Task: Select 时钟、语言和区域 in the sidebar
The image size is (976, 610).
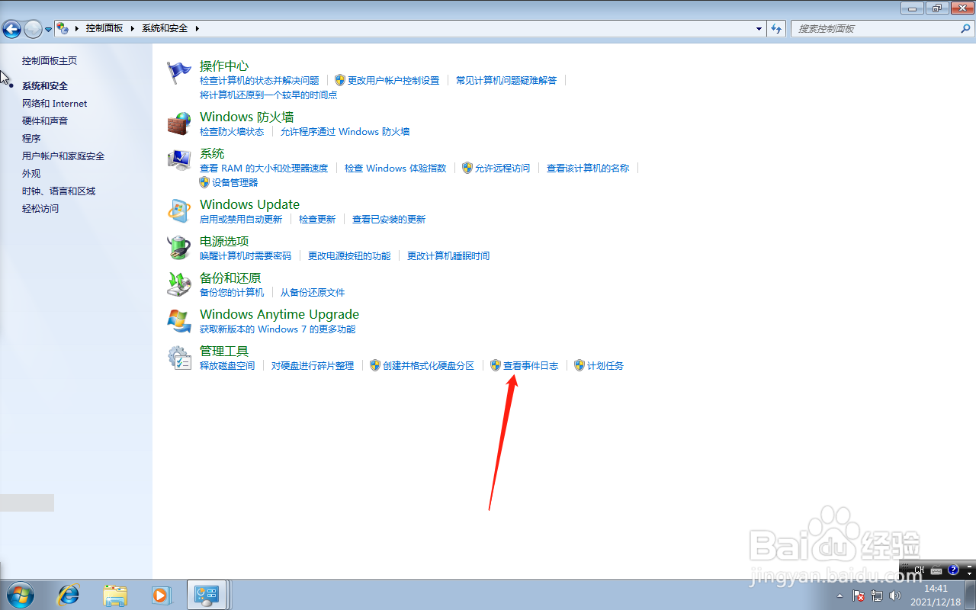Action: point(59,191)
